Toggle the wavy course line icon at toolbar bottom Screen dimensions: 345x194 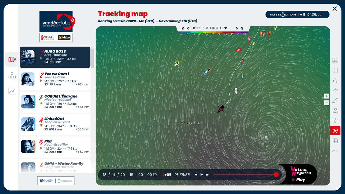[x=335, y=151]
